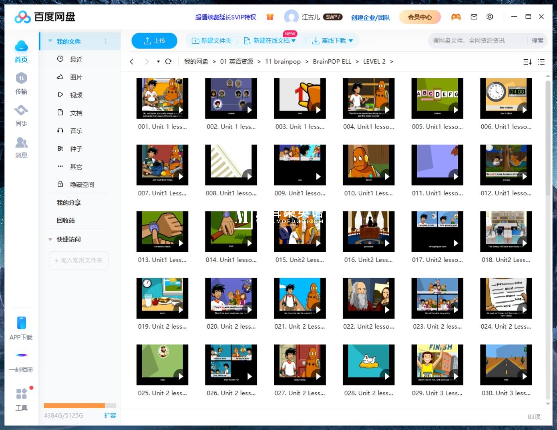Click the 上传 (Upload) button
The height and width of the screenshot is (430, 557).
[154, 40]
